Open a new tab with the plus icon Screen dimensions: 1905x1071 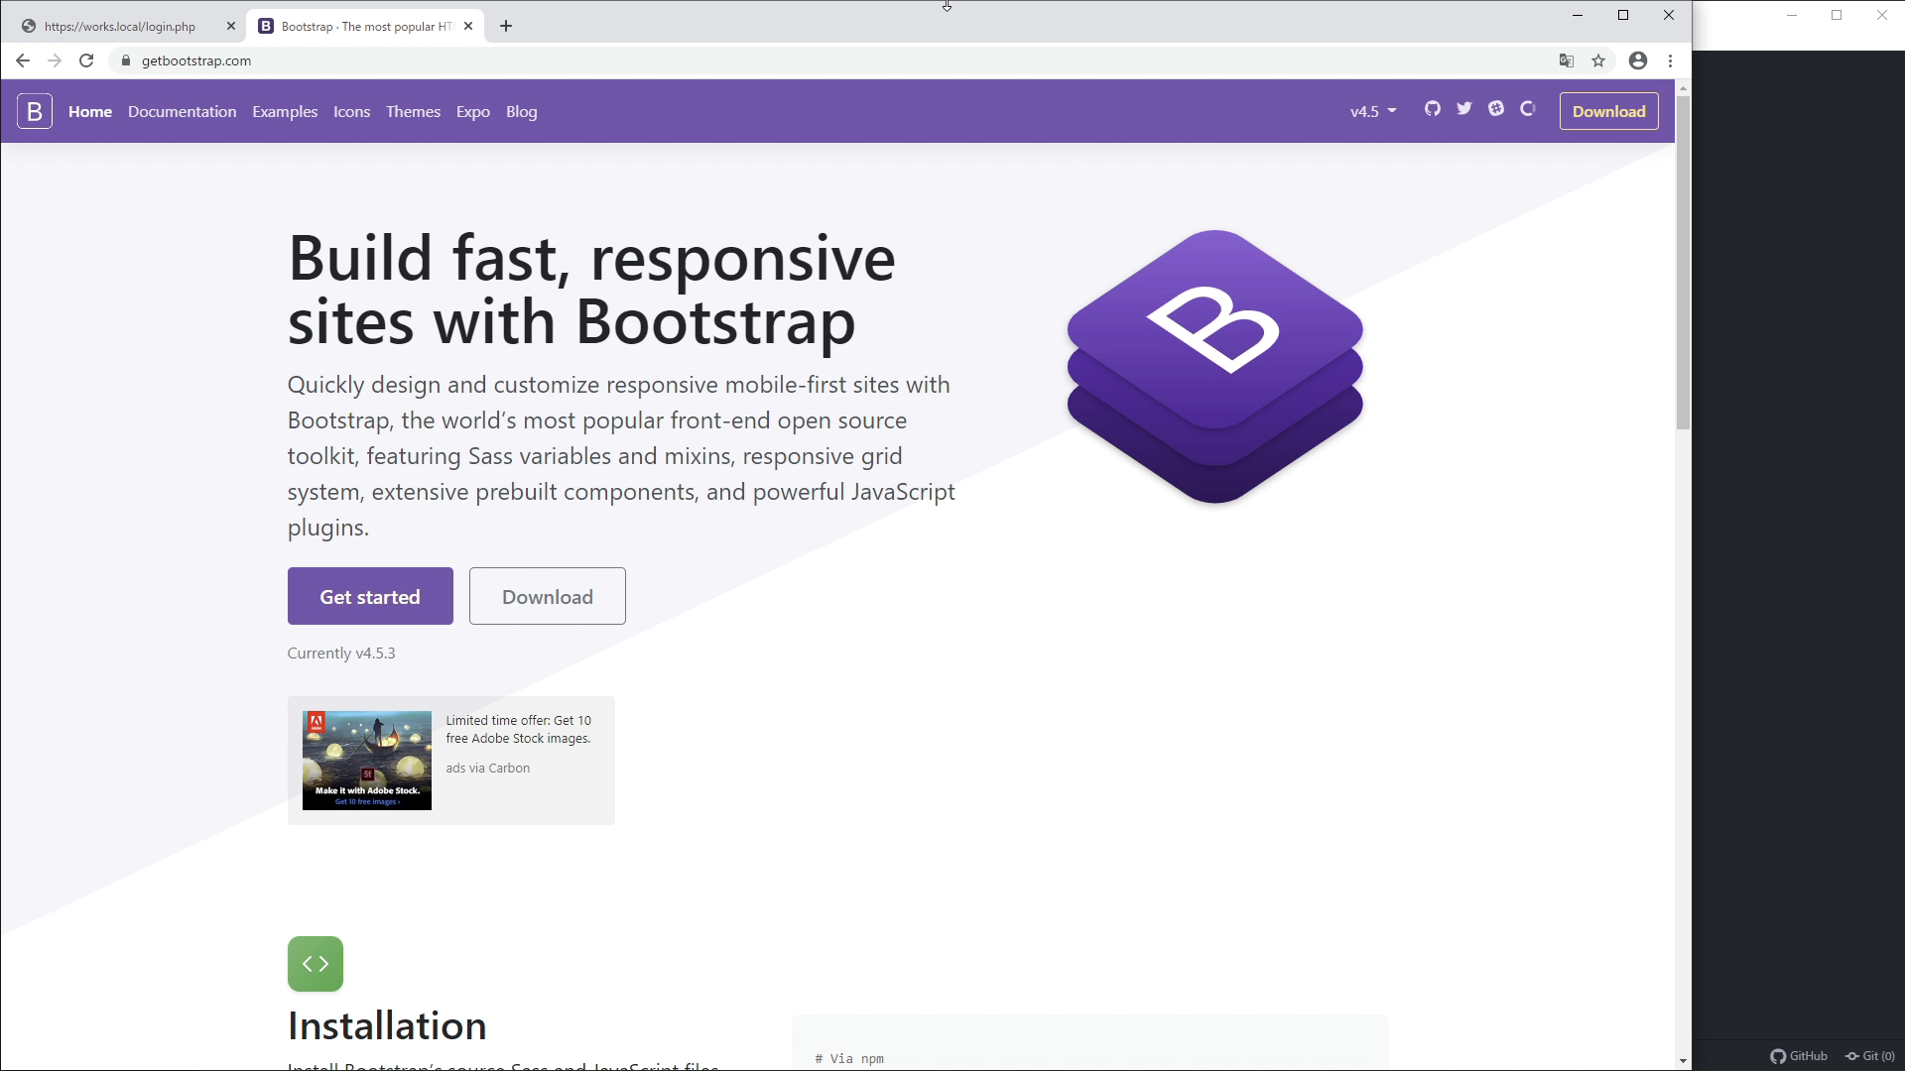[506, 26]
